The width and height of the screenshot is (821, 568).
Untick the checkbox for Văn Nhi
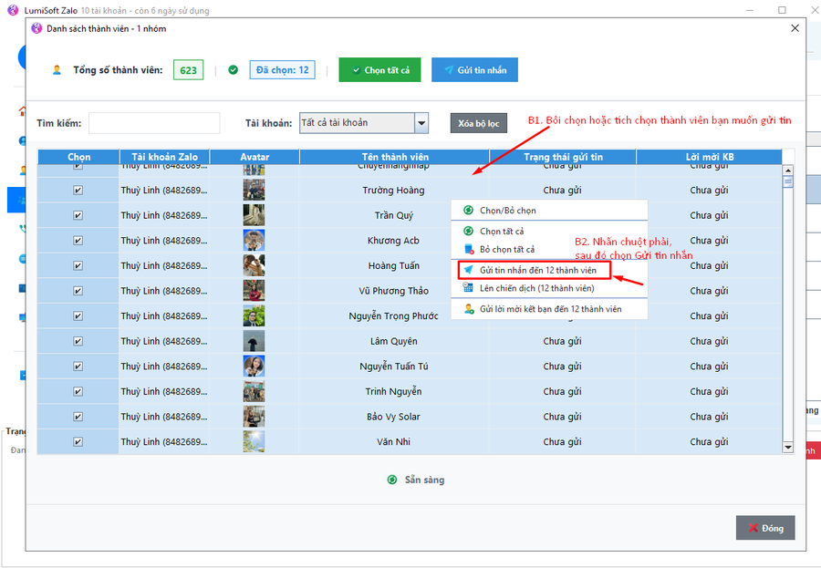(78, 441)
